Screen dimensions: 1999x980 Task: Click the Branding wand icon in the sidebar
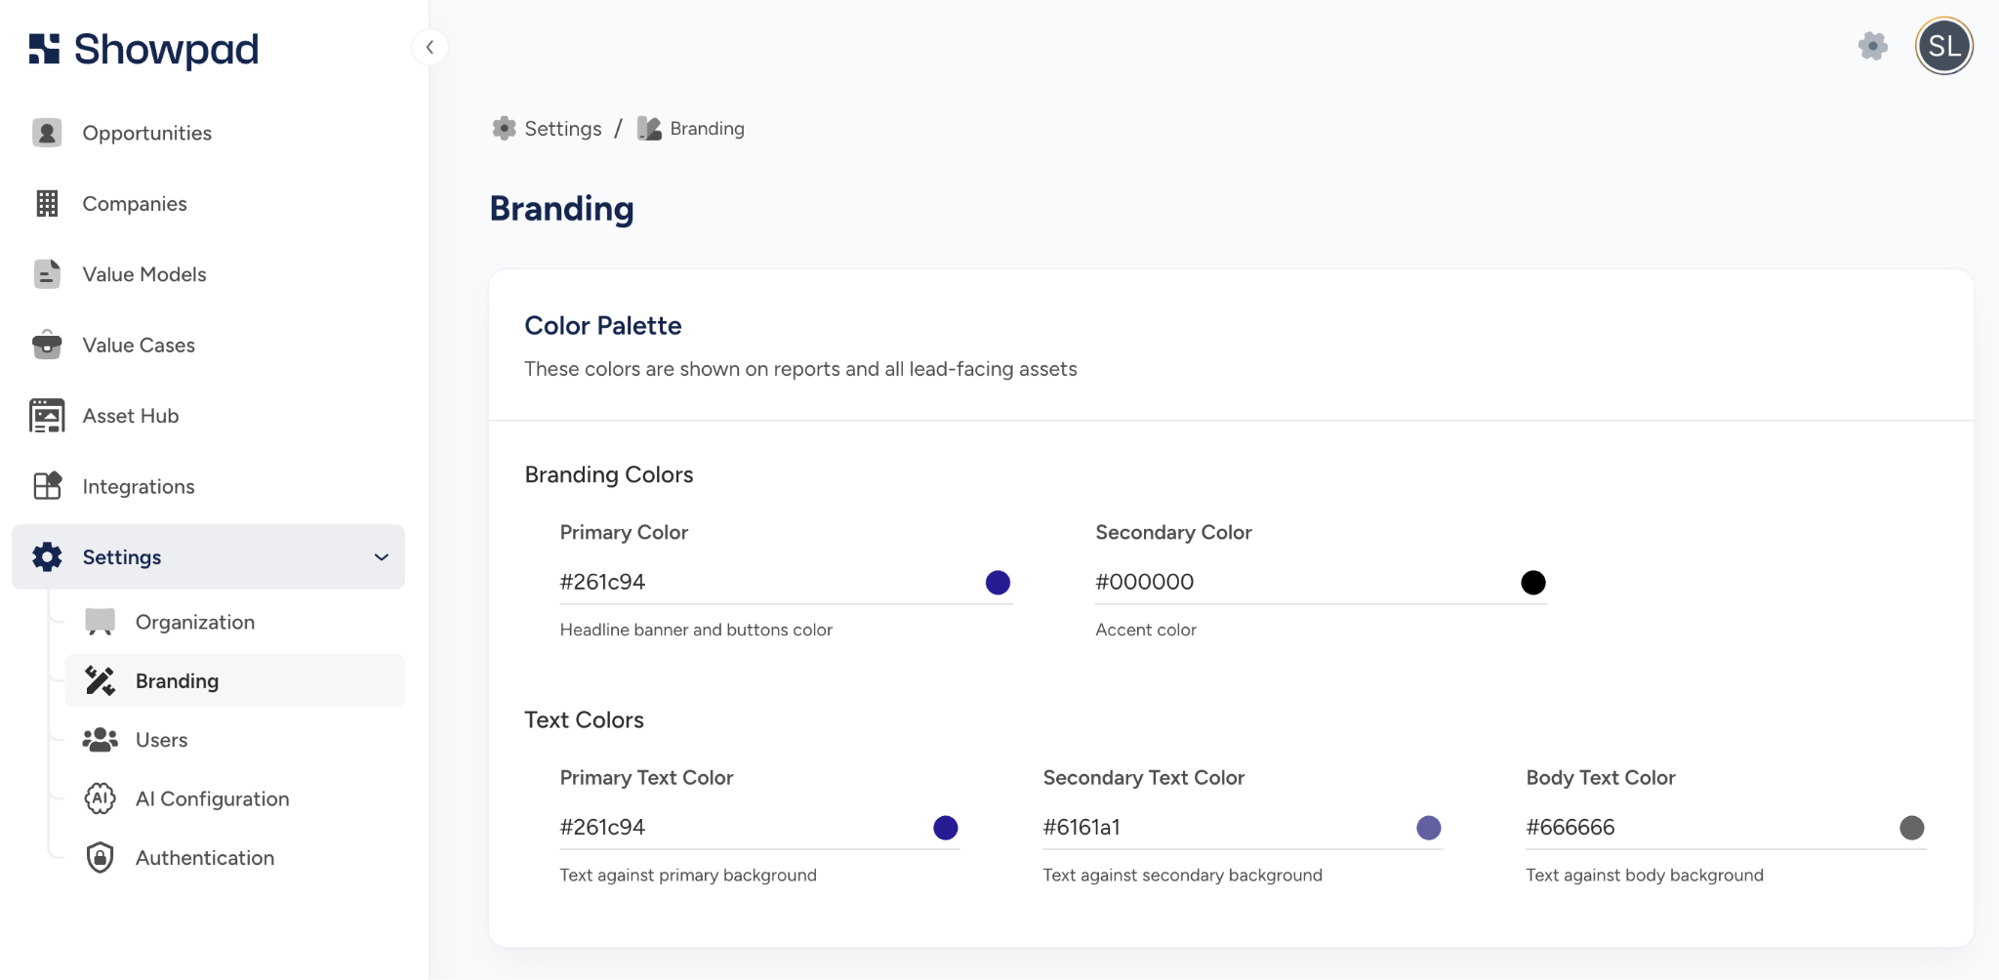pyautogui.click(x=100, y=680)
